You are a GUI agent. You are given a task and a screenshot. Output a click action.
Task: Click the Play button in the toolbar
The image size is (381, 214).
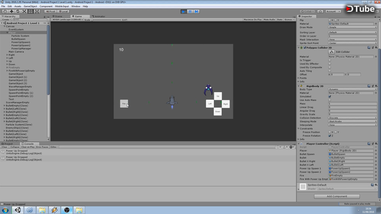pyautogui.click(x=184, y=11)
